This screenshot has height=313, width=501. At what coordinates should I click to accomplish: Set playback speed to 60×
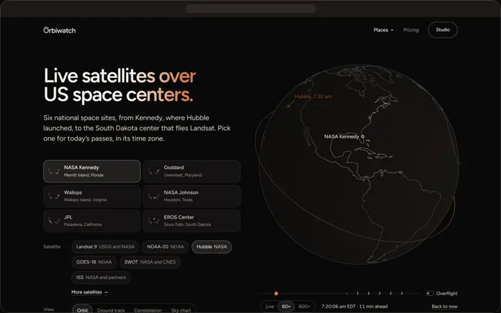click(286, 306)
